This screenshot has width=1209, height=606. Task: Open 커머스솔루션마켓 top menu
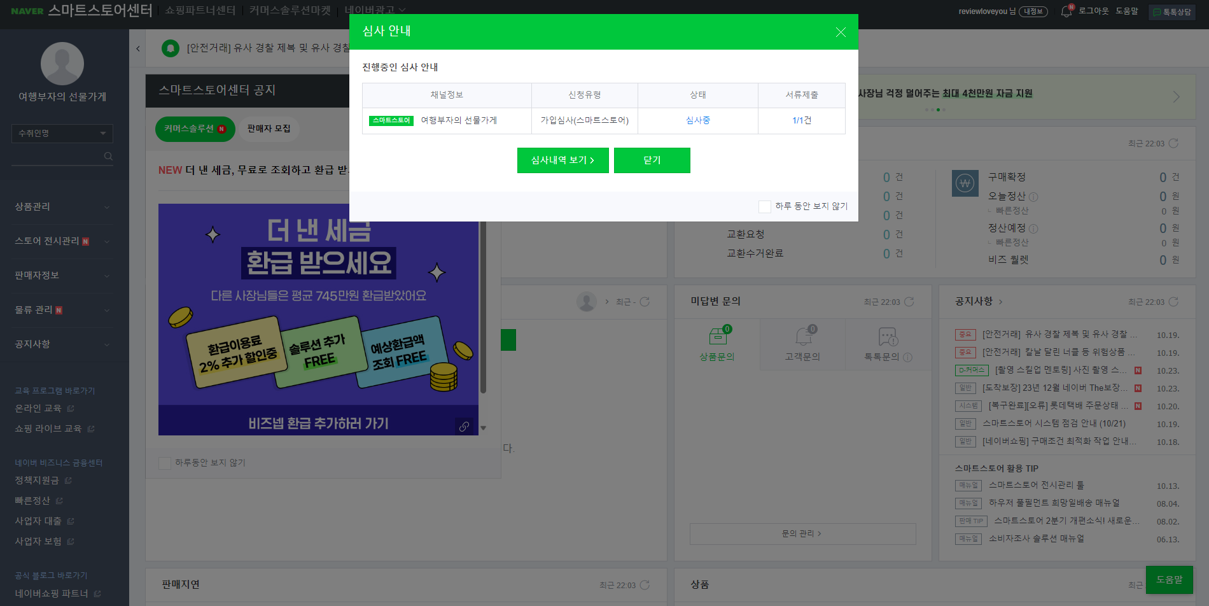290,10
